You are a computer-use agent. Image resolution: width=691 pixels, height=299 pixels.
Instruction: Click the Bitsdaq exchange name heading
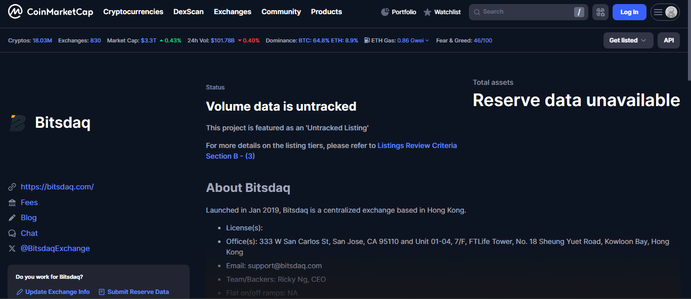click(63, 123)
